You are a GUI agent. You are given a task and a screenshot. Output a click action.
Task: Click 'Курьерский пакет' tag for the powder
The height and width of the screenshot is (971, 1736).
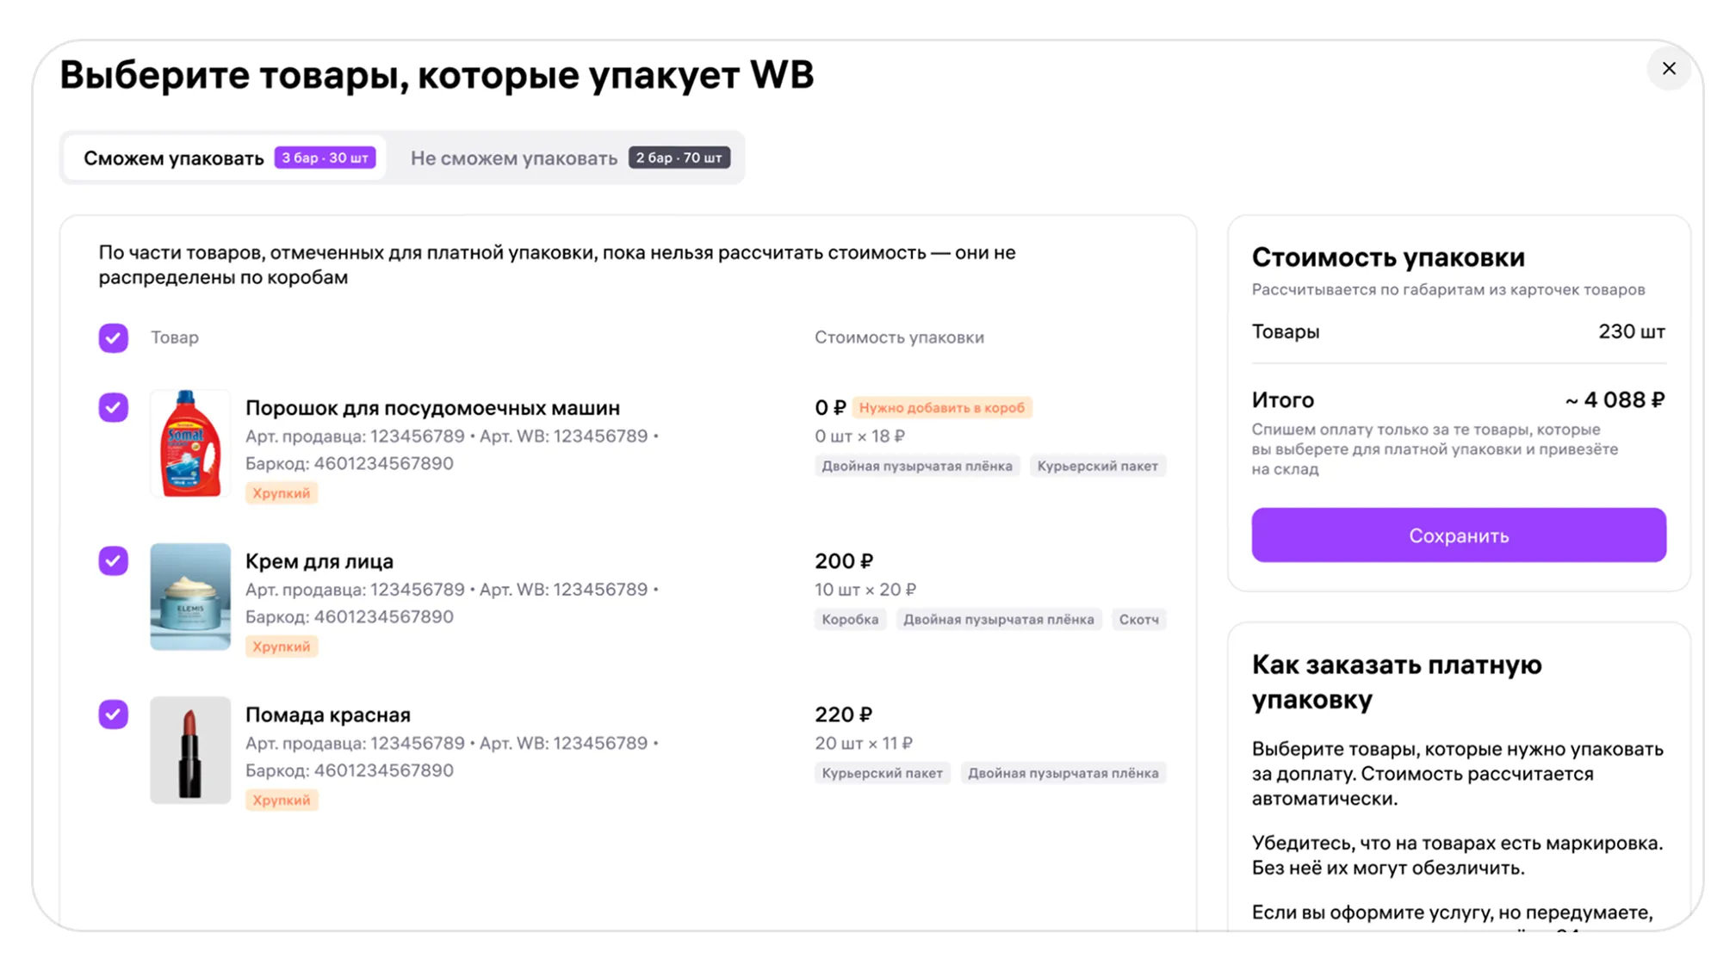(x=1096, y=467)
